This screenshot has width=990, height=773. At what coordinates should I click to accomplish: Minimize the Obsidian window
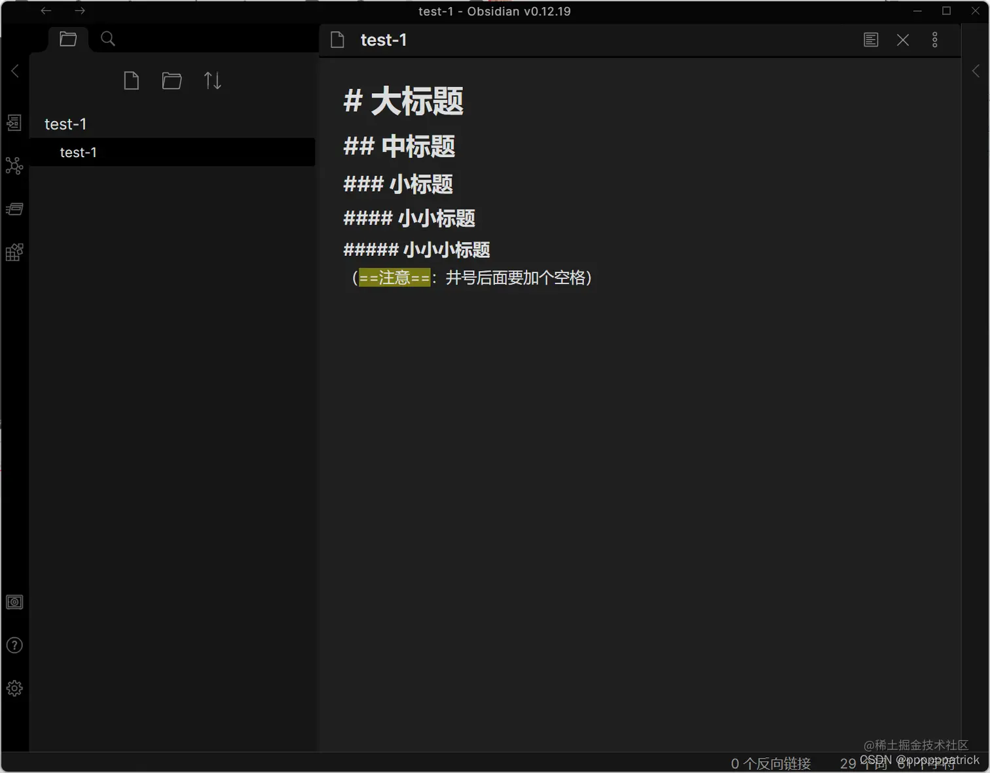coord(917,11)
